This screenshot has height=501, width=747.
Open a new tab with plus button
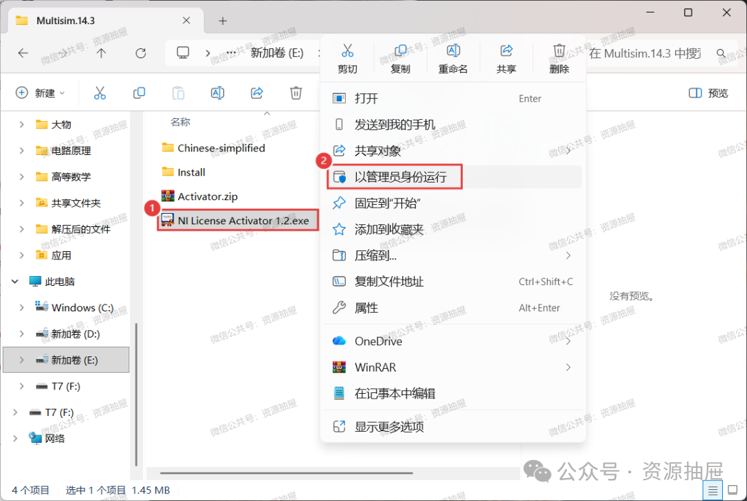pos(223,21)
